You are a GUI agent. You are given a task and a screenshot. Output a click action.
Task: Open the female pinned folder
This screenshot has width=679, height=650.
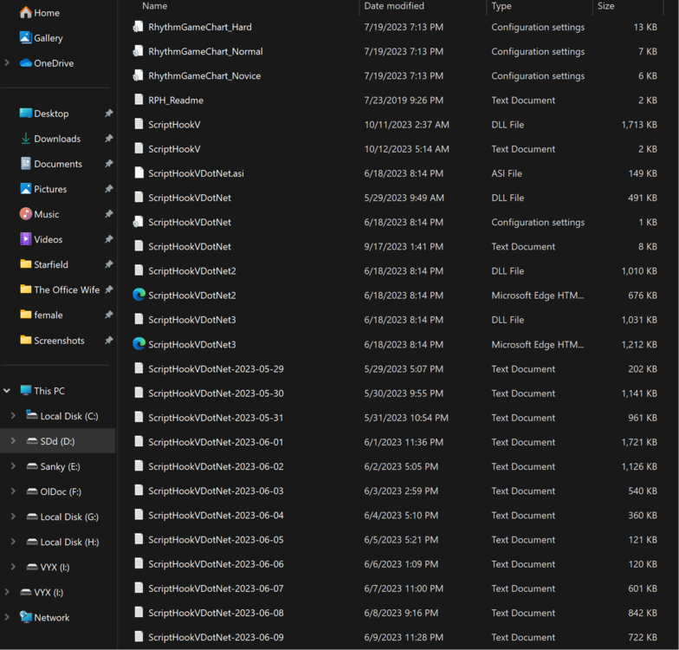pos(42,315)
